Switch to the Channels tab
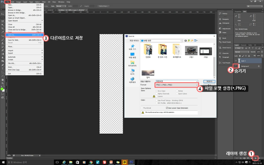264x165 pixels. tap(243, 45)
